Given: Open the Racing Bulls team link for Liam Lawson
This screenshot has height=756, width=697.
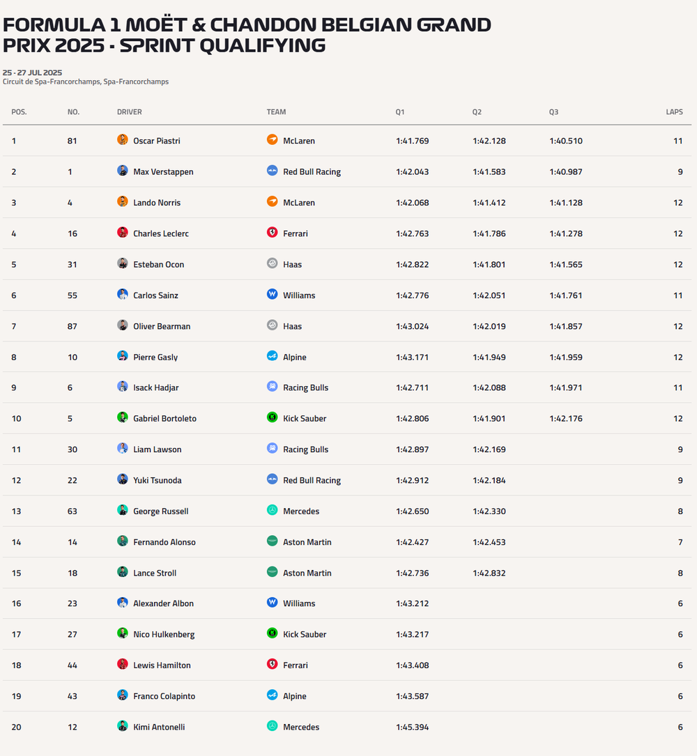Looking at the screenshot, I should point(305,449).
